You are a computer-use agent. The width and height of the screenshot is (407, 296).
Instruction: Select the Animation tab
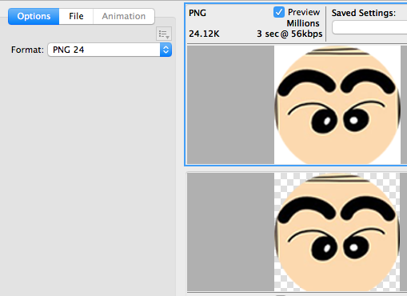tap(124, 16)
